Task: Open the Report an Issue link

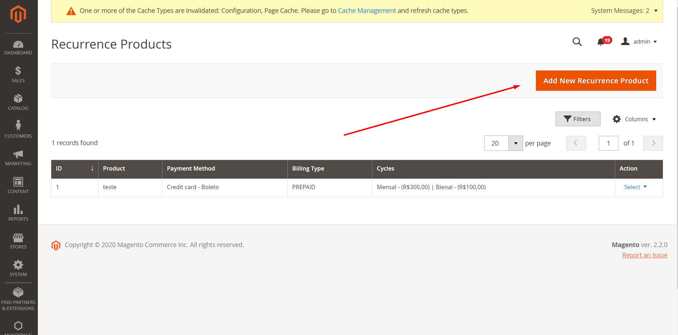Action: [644, 255]
